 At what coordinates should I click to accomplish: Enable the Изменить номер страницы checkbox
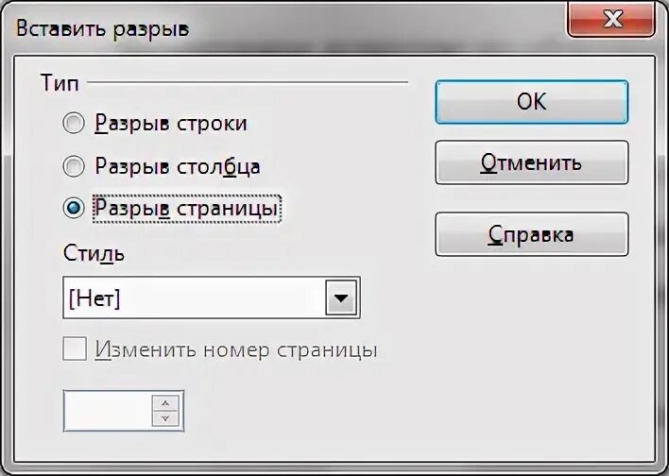point(75,348)
